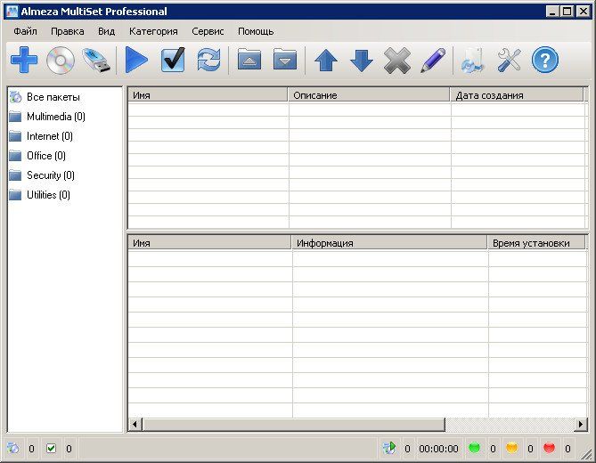Viewport: 596px width, 463px height.
Task: Select the Multimedia (0) category
Action: point(55,117)
